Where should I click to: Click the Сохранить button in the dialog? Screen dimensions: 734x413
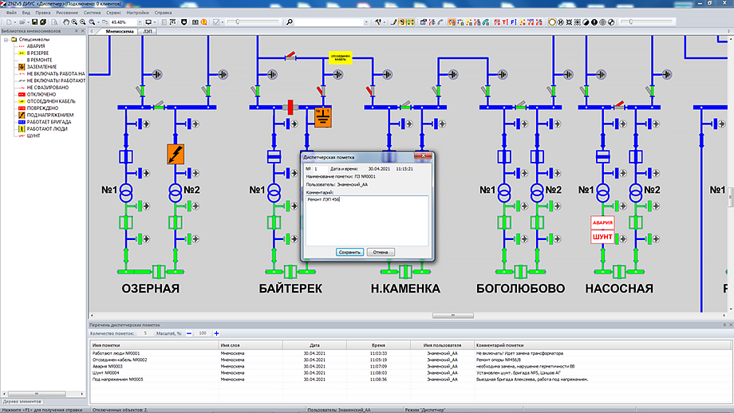click(x=349, y=252)
